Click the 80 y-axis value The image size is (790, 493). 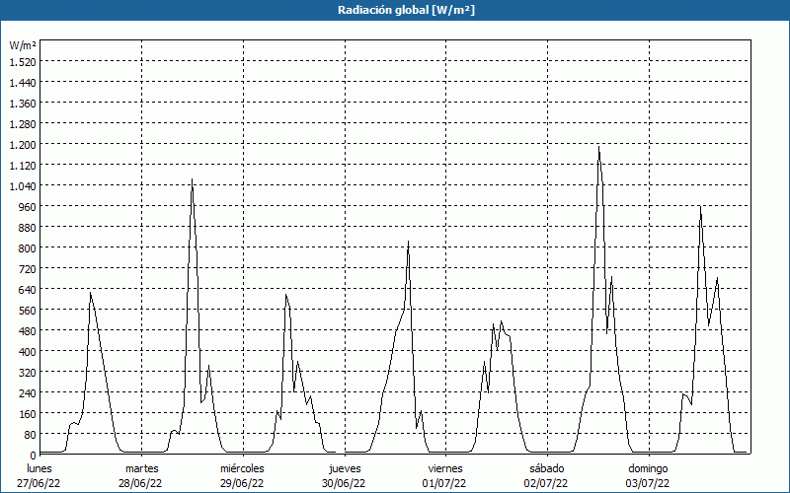(x=31, y=435)
